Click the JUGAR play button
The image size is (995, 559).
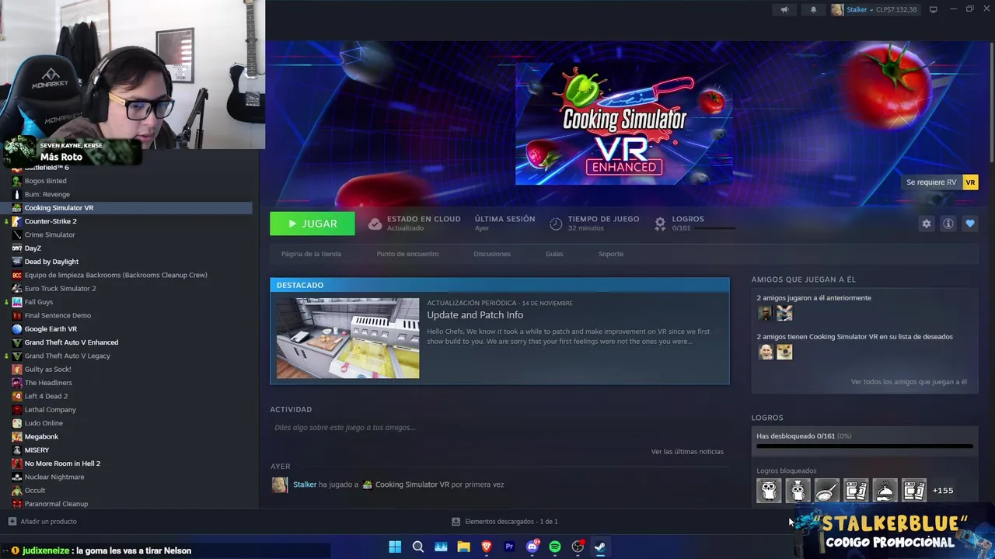pos(312,224)
